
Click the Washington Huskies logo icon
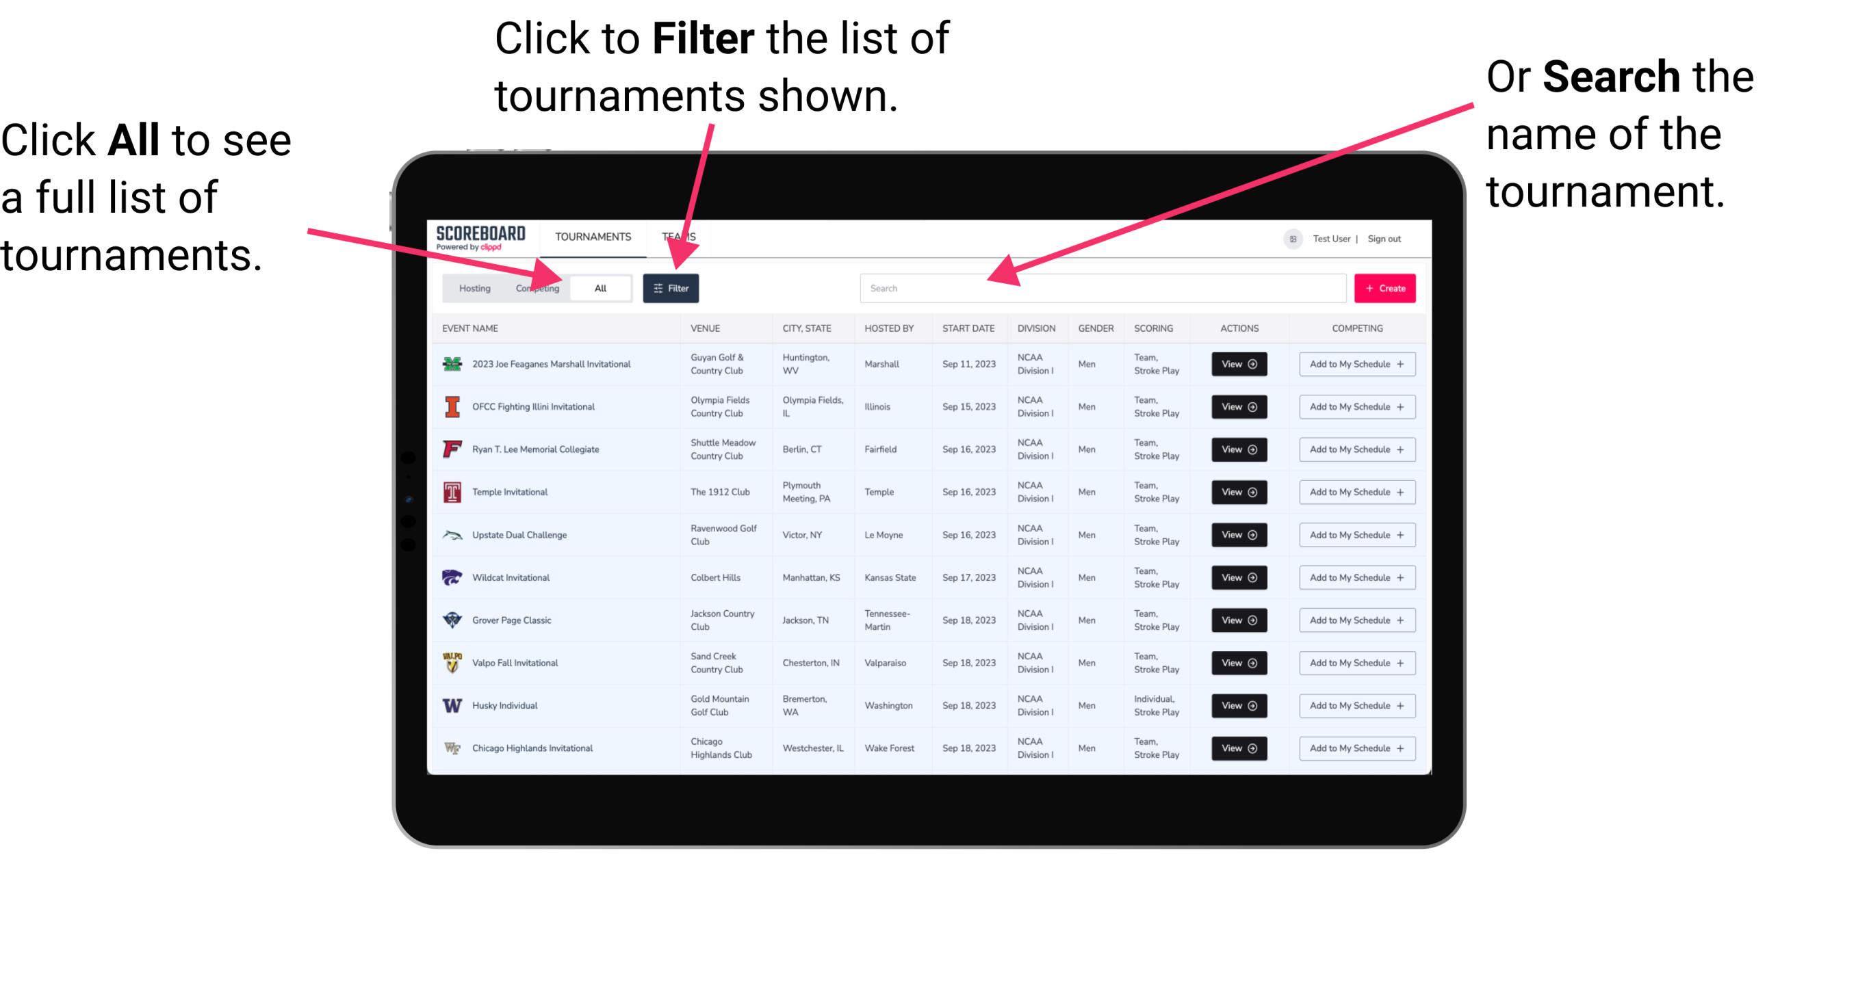(452, 705)
